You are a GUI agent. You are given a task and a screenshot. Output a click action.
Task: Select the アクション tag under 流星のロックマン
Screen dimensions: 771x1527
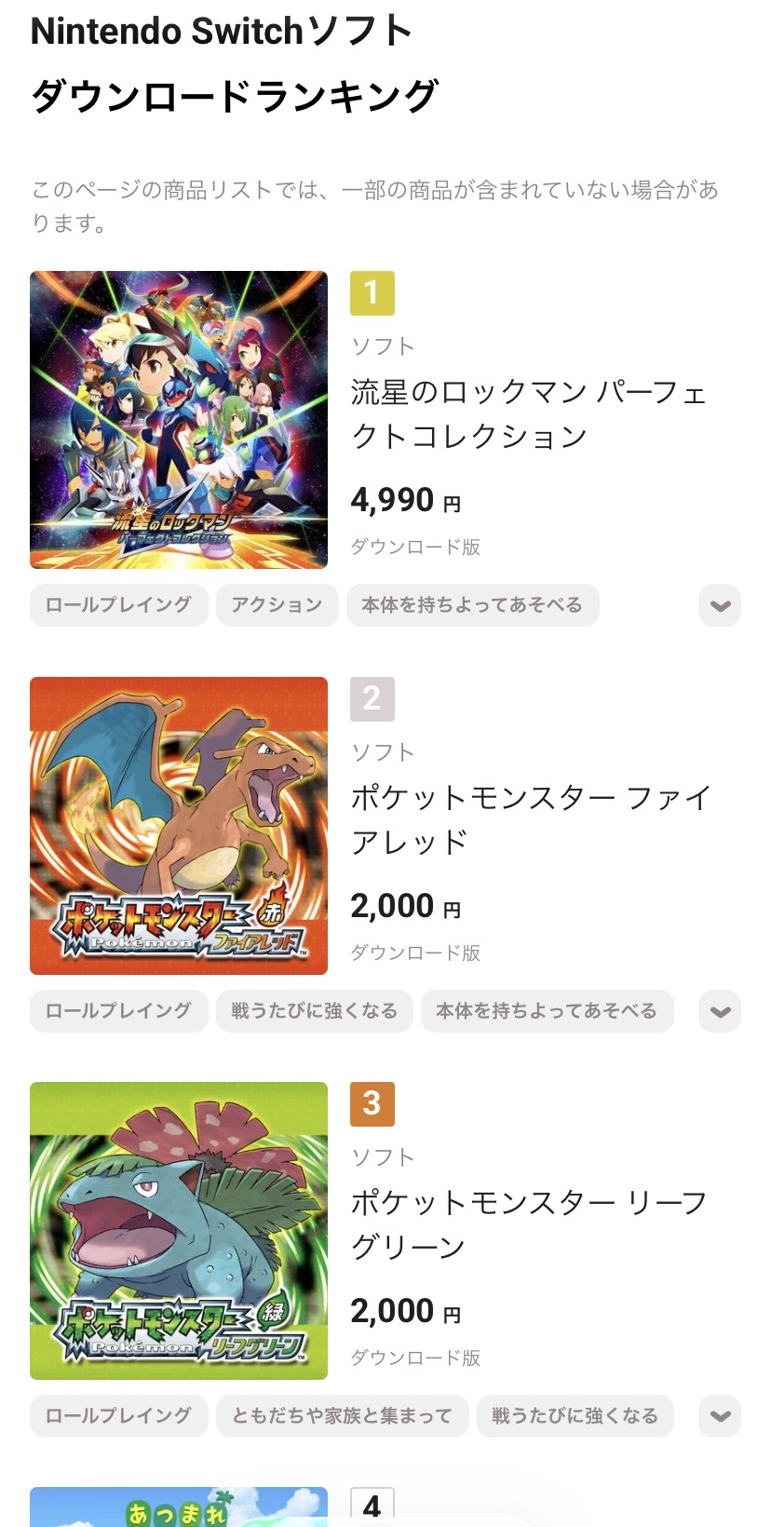pyautogui.click(x=277, y=605)
